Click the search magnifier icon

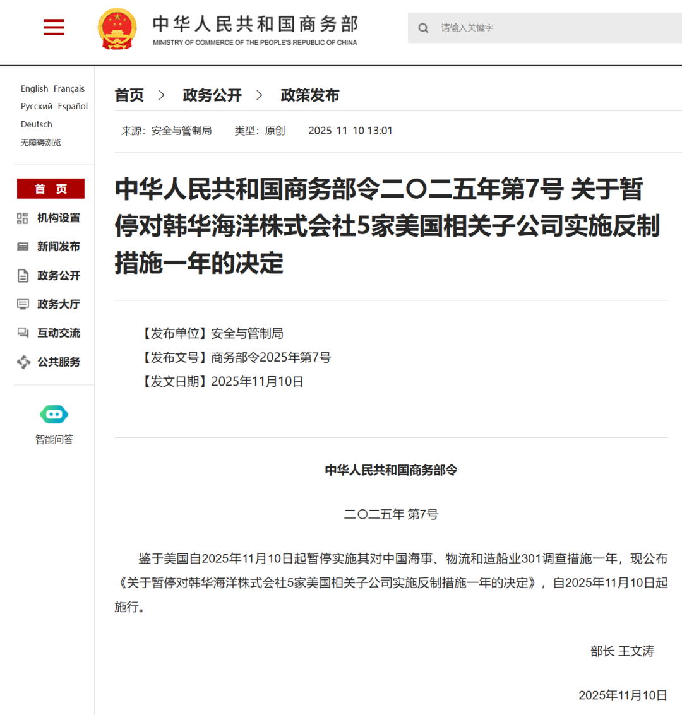(x=423, y=28)
